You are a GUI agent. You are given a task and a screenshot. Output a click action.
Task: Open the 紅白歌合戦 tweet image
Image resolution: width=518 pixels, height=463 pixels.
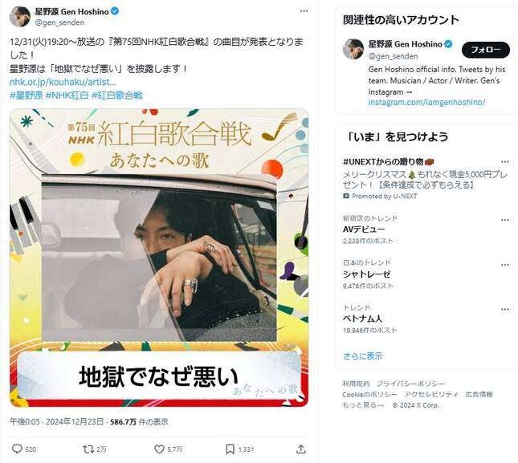coord(159,258)
